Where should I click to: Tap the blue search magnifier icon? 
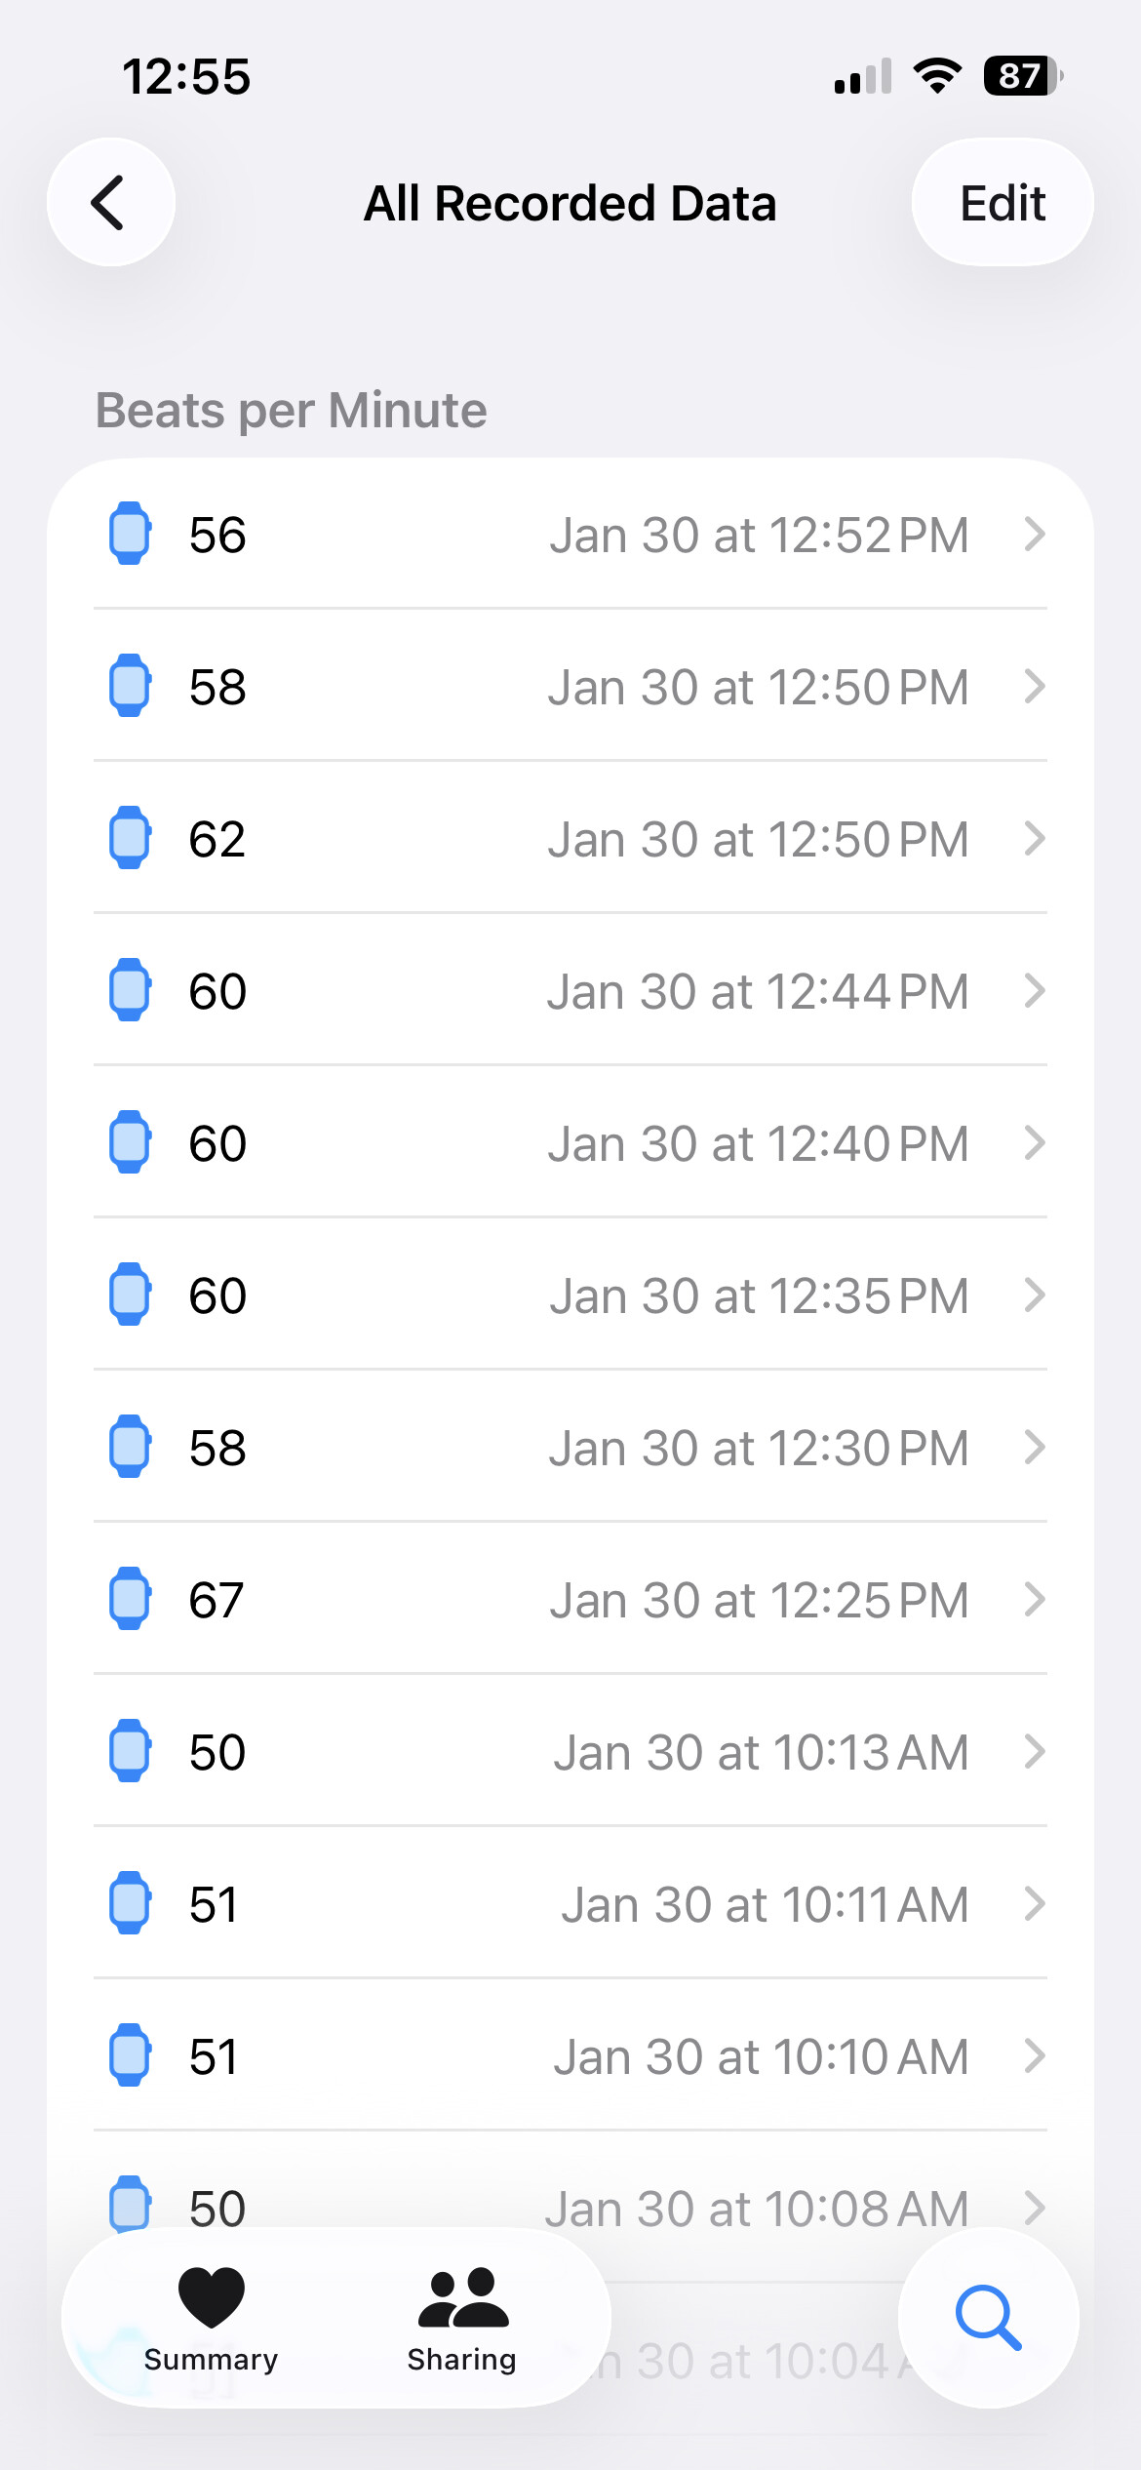tap(987, 2317)
